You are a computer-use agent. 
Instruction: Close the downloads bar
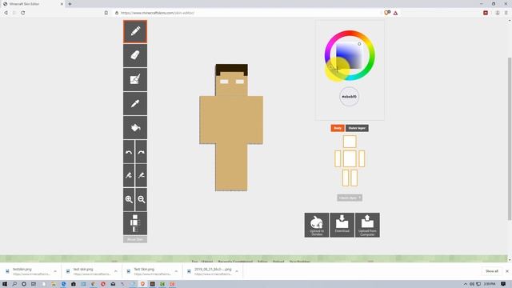click(507, 271)
